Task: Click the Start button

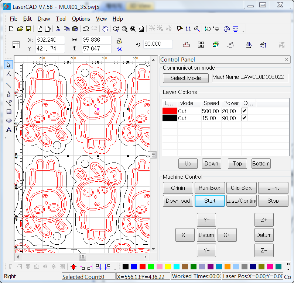Action: [210, 201]
